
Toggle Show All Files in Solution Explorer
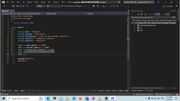pos(159,14)
